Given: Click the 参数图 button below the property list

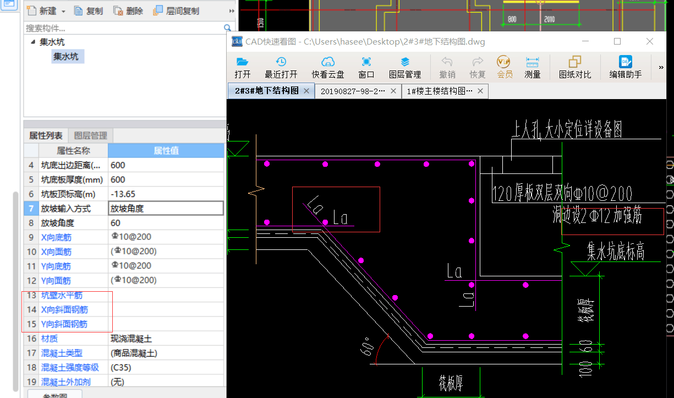Looking at the screenshot, I should [x=54, y=395].
